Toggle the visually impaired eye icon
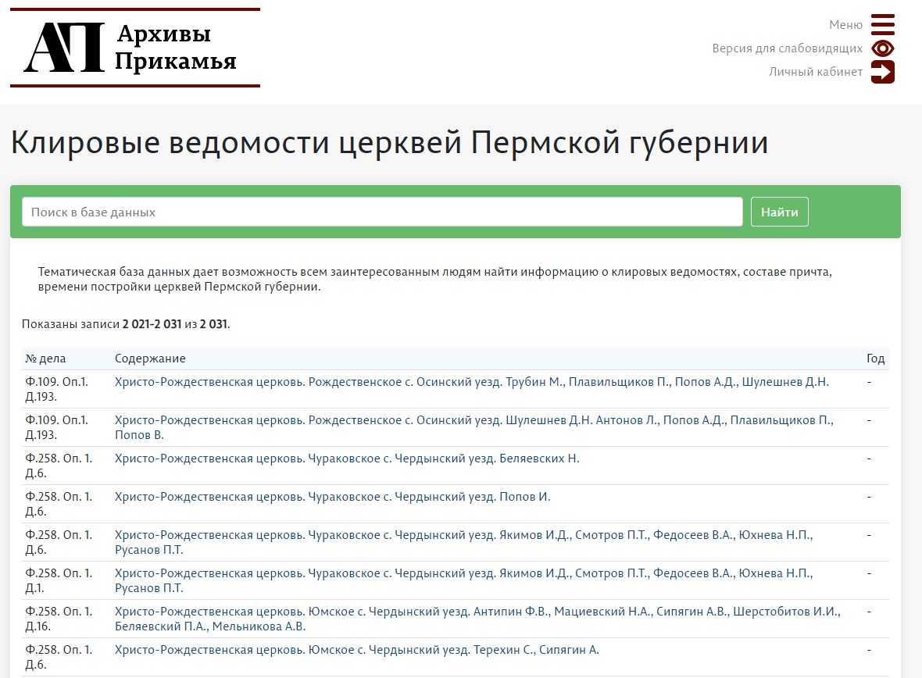922x678 pixels. [882, 48]
